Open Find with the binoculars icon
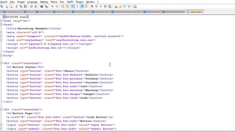This screenshot has width=235, height=132. (41, 7)
